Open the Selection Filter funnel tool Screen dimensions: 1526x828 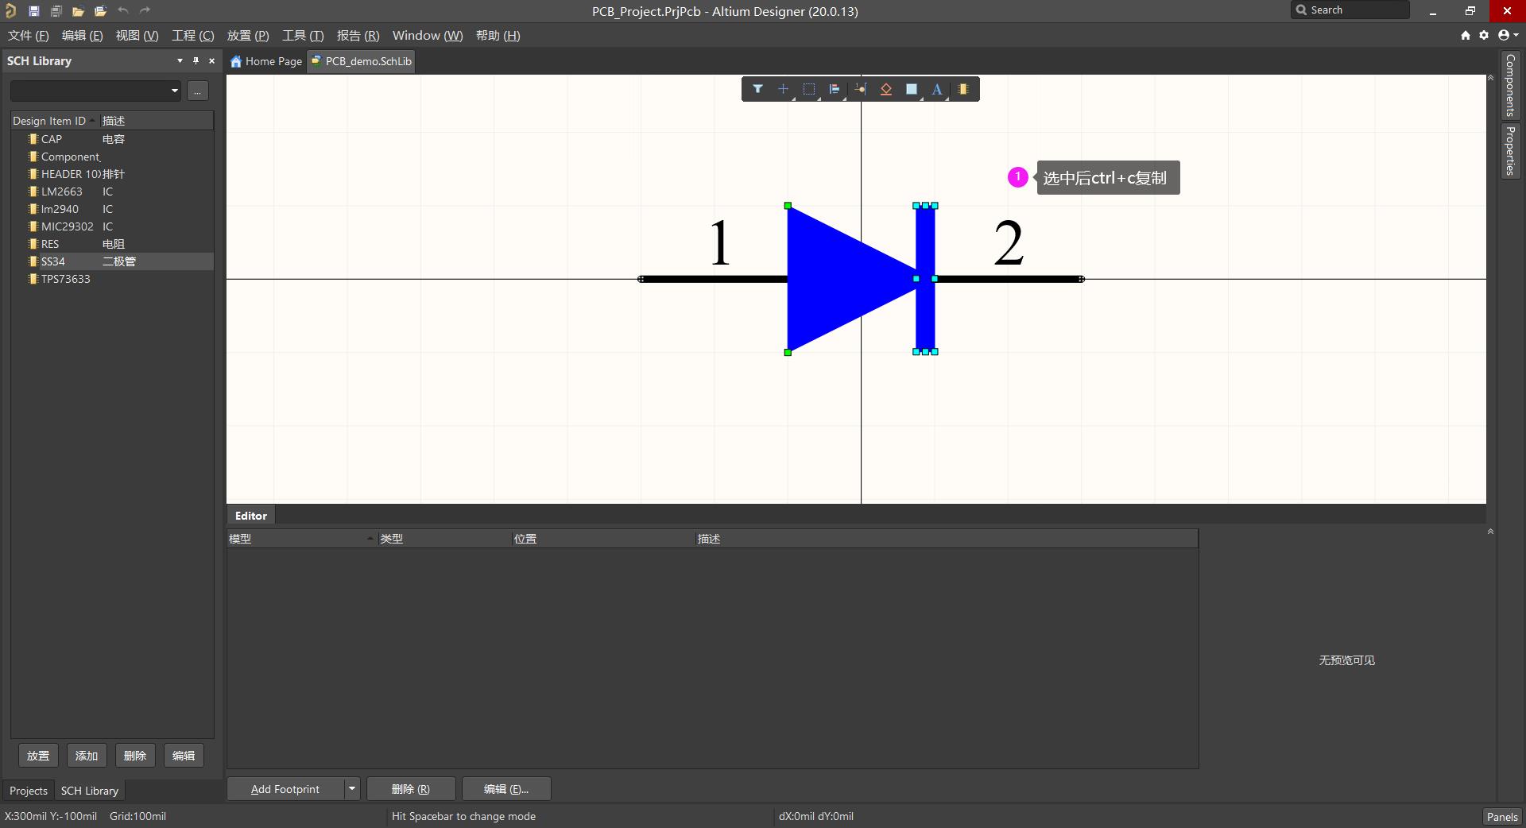point(757,89)
